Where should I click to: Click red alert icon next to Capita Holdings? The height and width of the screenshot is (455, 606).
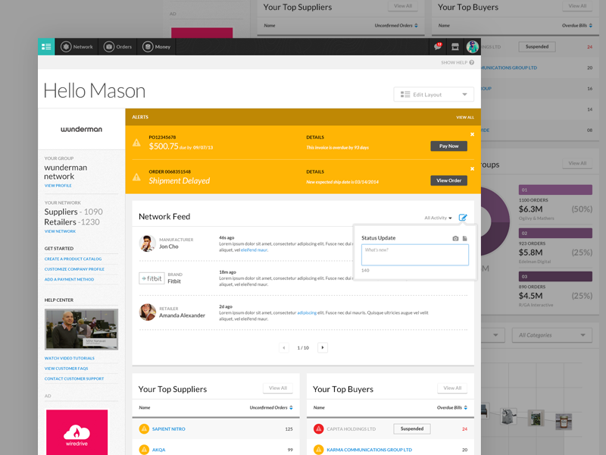(318, 428)
